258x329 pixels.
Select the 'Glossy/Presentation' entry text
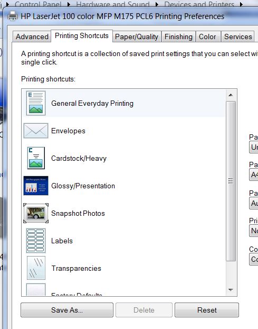point(83,186)
